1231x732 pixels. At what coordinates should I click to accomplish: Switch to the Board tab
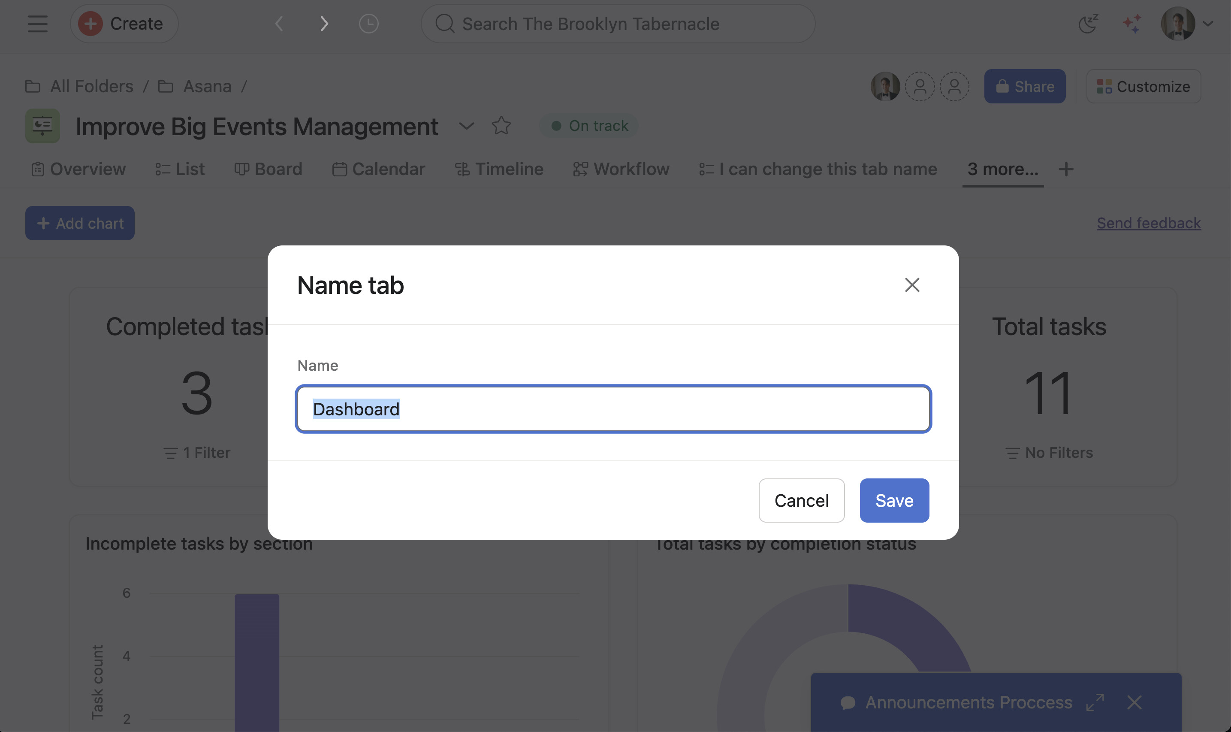(x=268, y=169)
